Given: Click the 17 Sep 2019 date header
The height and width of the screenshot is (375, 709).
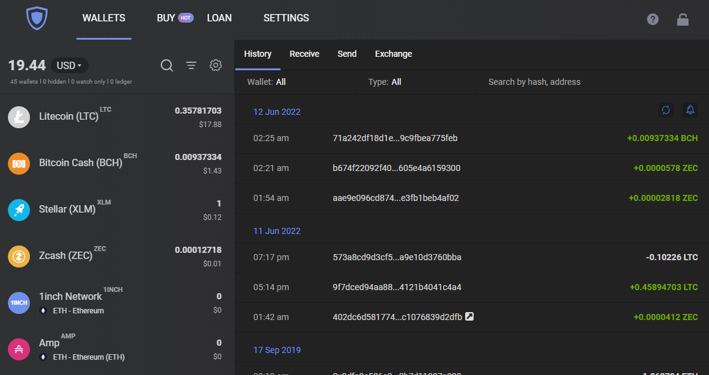Looking at the screenshot, I should (x=277, y=350).
